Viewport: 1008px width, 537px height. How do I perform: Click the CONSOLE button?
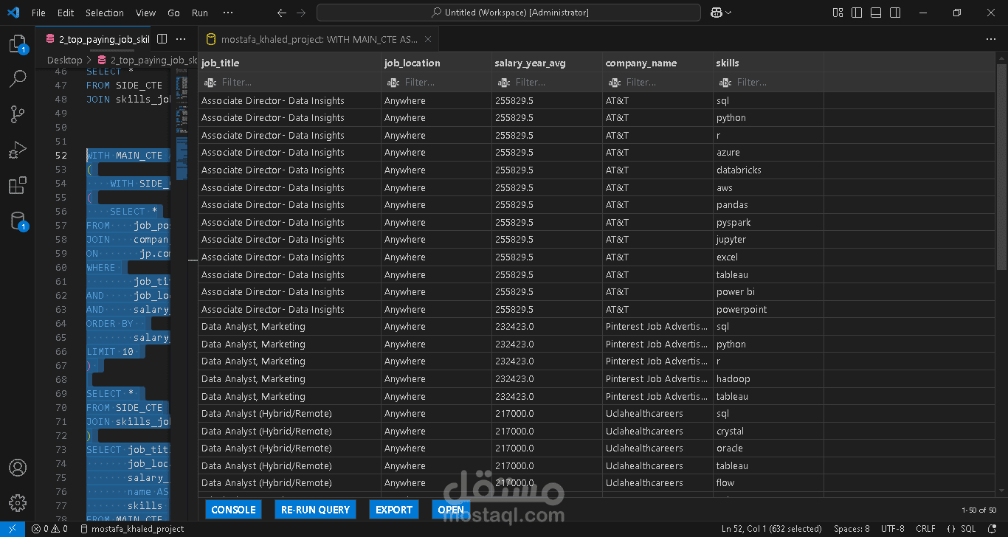pos(233,509)
